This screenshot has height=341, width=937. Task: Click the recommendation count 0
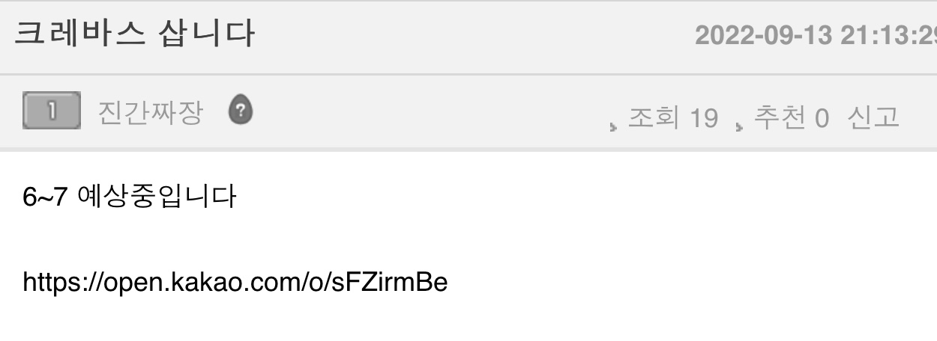pos(822,118)
